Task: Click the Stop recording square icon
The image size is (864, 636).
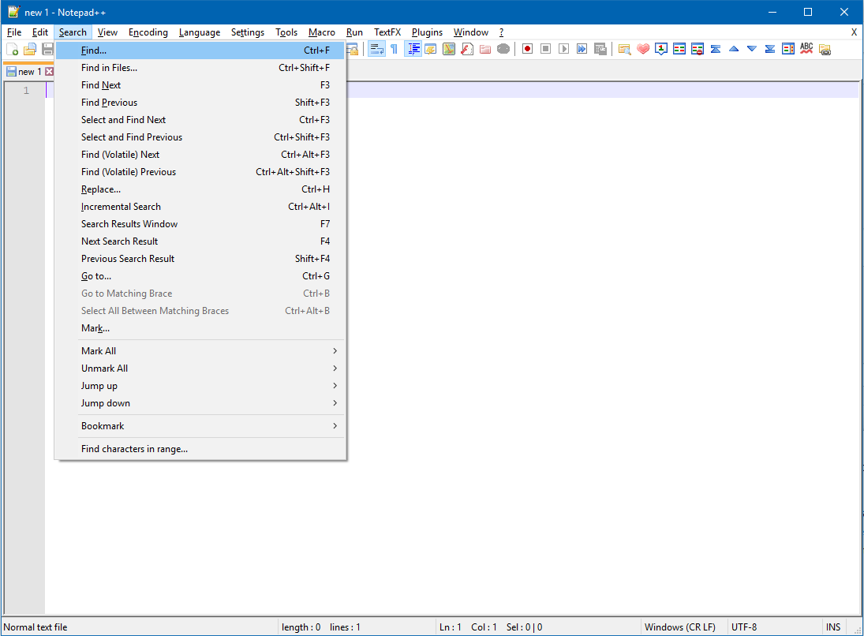Action: click(x=545, y=49)
